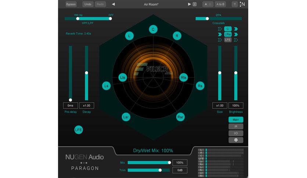Click the Decay vertical slider handle
This screenshot has height=178, width=307.
(87, 73)
